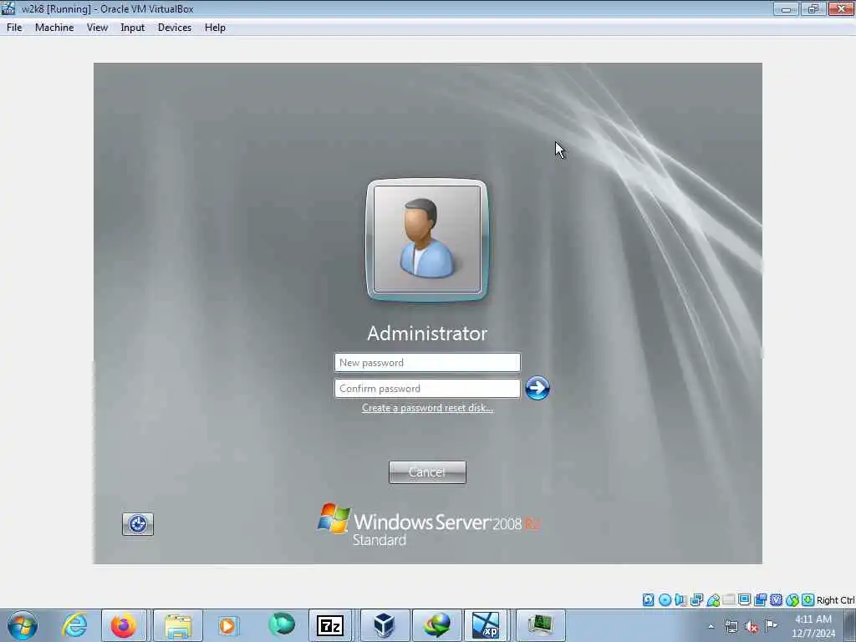Click the green monitor taskbar icon
Image resolution: width=856 pixels, height=642 pixels.
[540, 625]
